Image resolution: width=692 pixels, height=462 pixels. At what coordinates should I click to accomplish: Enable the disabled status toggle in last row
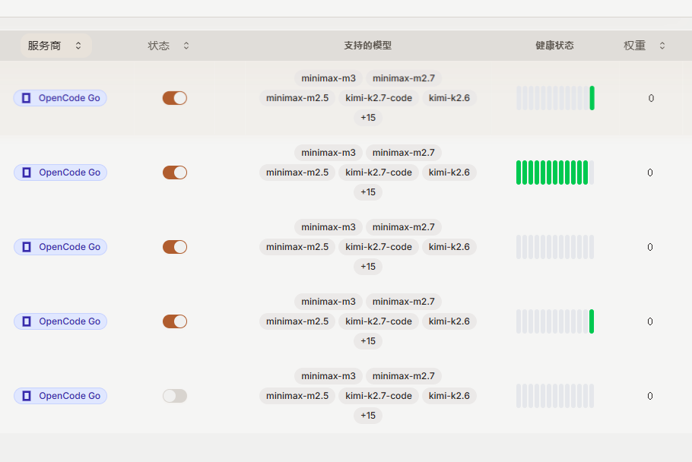(175, 396)
